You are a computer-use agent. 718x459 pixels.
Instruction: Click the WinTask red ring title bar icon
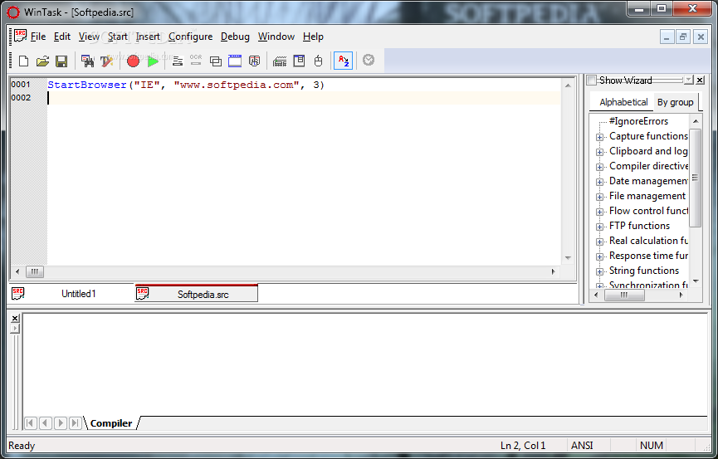click(13, 12)
